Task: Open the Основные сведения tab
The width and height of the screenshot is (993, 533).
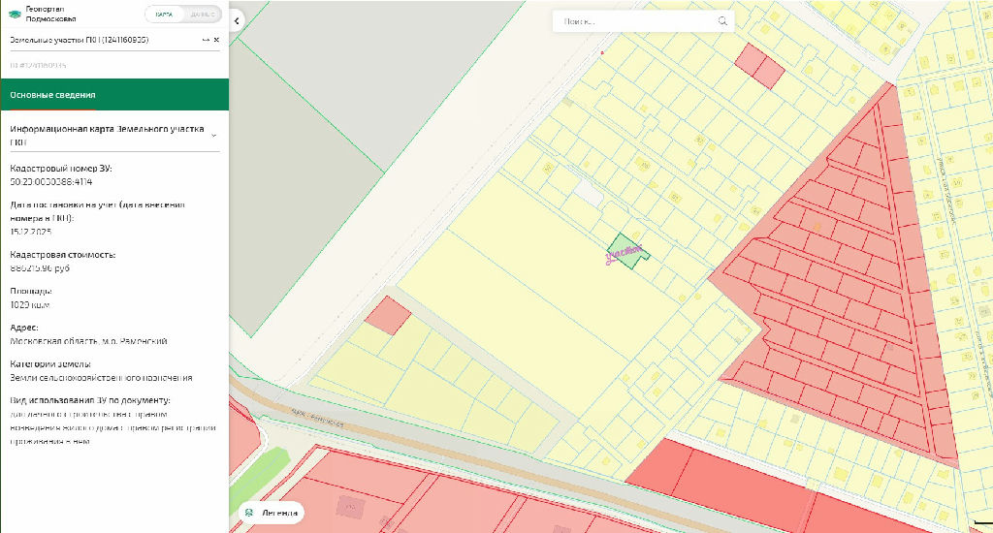Action: (x=114, y=95)
